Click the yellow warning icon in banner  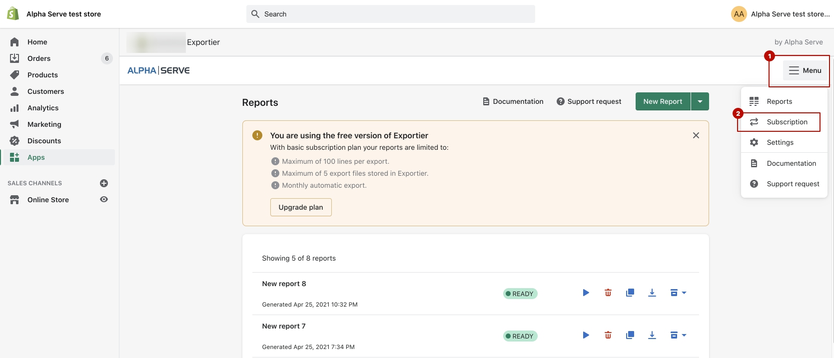tap(257, 135)
